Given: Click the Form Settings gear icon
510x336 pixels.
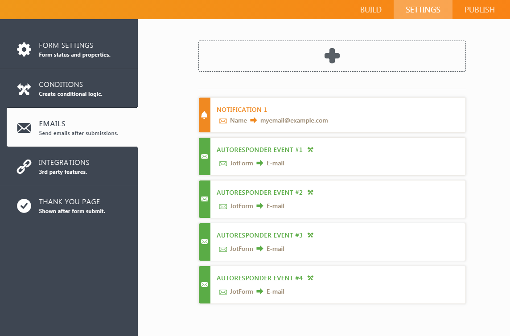Looking at the screenshot, I should coord(24,49).
